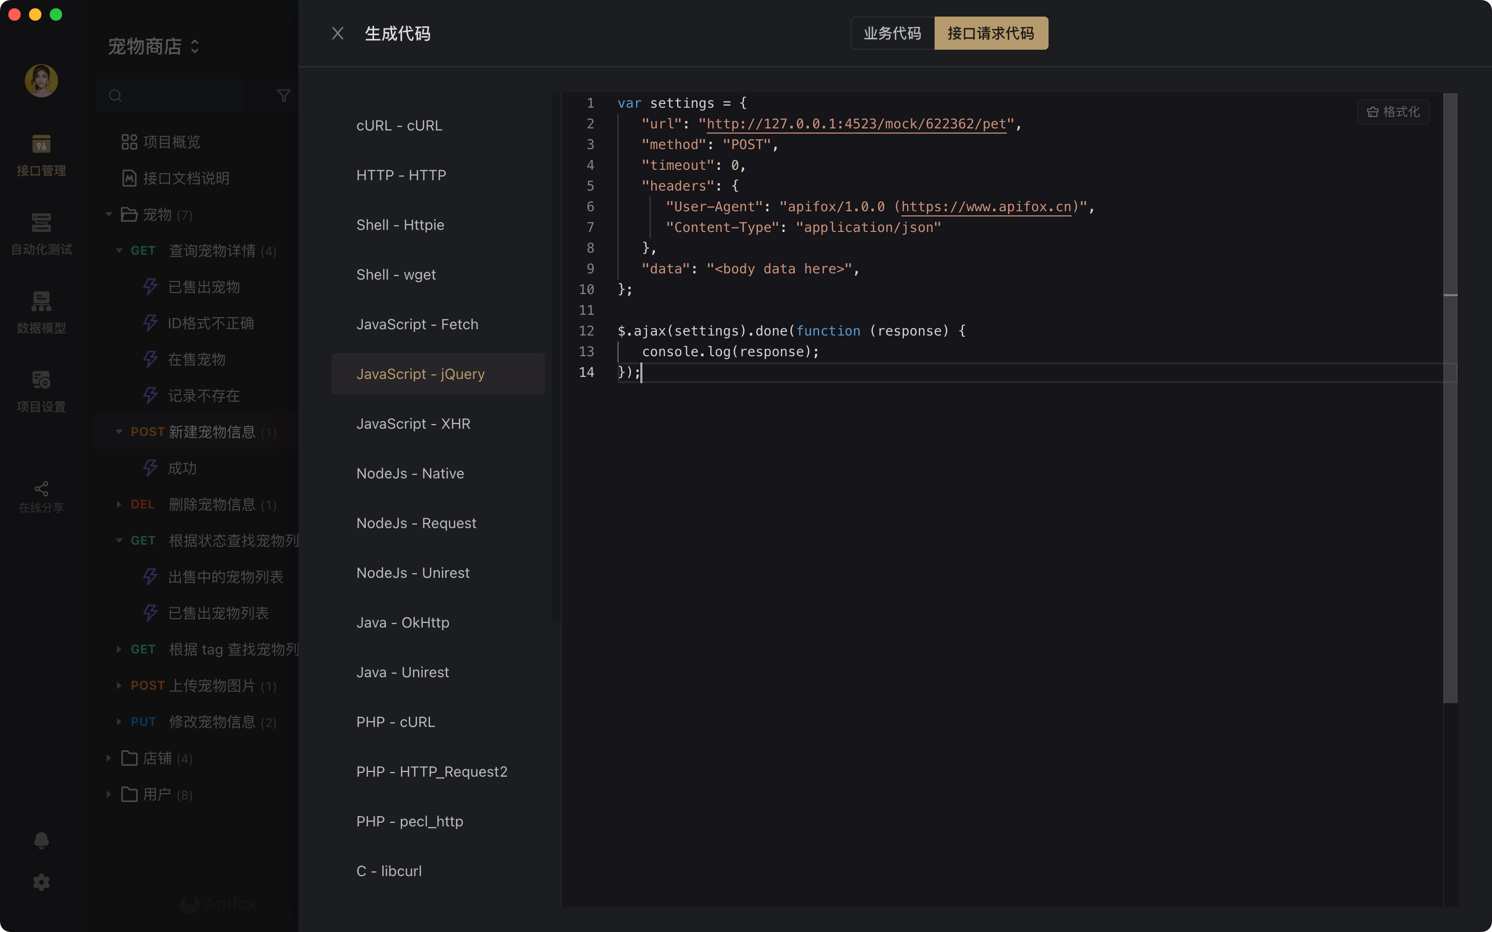Screen dimensions: 1492x932
Task: Open notifications bell icon
Action: pyautogui.click(x=41, y=840)
